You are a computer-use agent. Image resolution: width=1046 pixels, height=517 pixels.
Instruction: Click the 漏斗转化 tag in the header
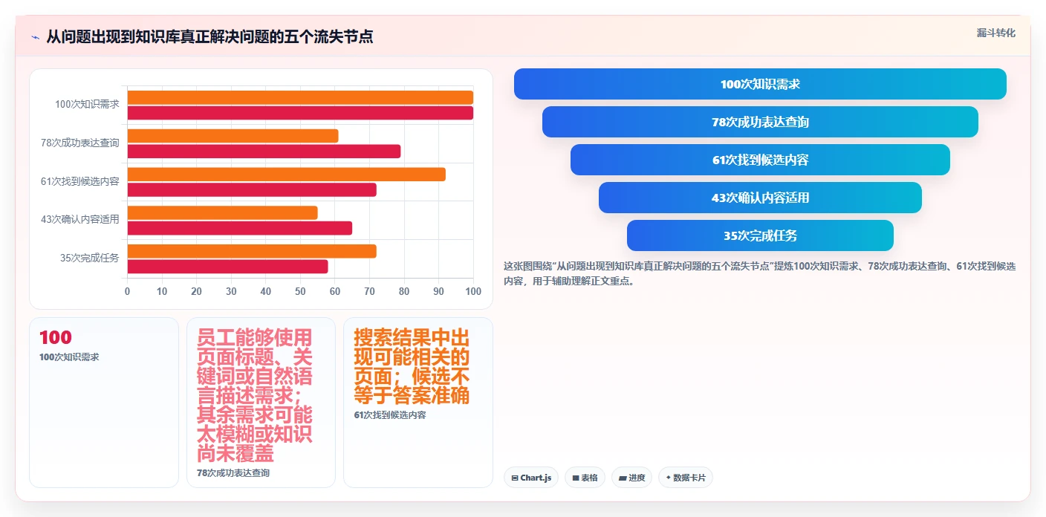coord(995,33)
